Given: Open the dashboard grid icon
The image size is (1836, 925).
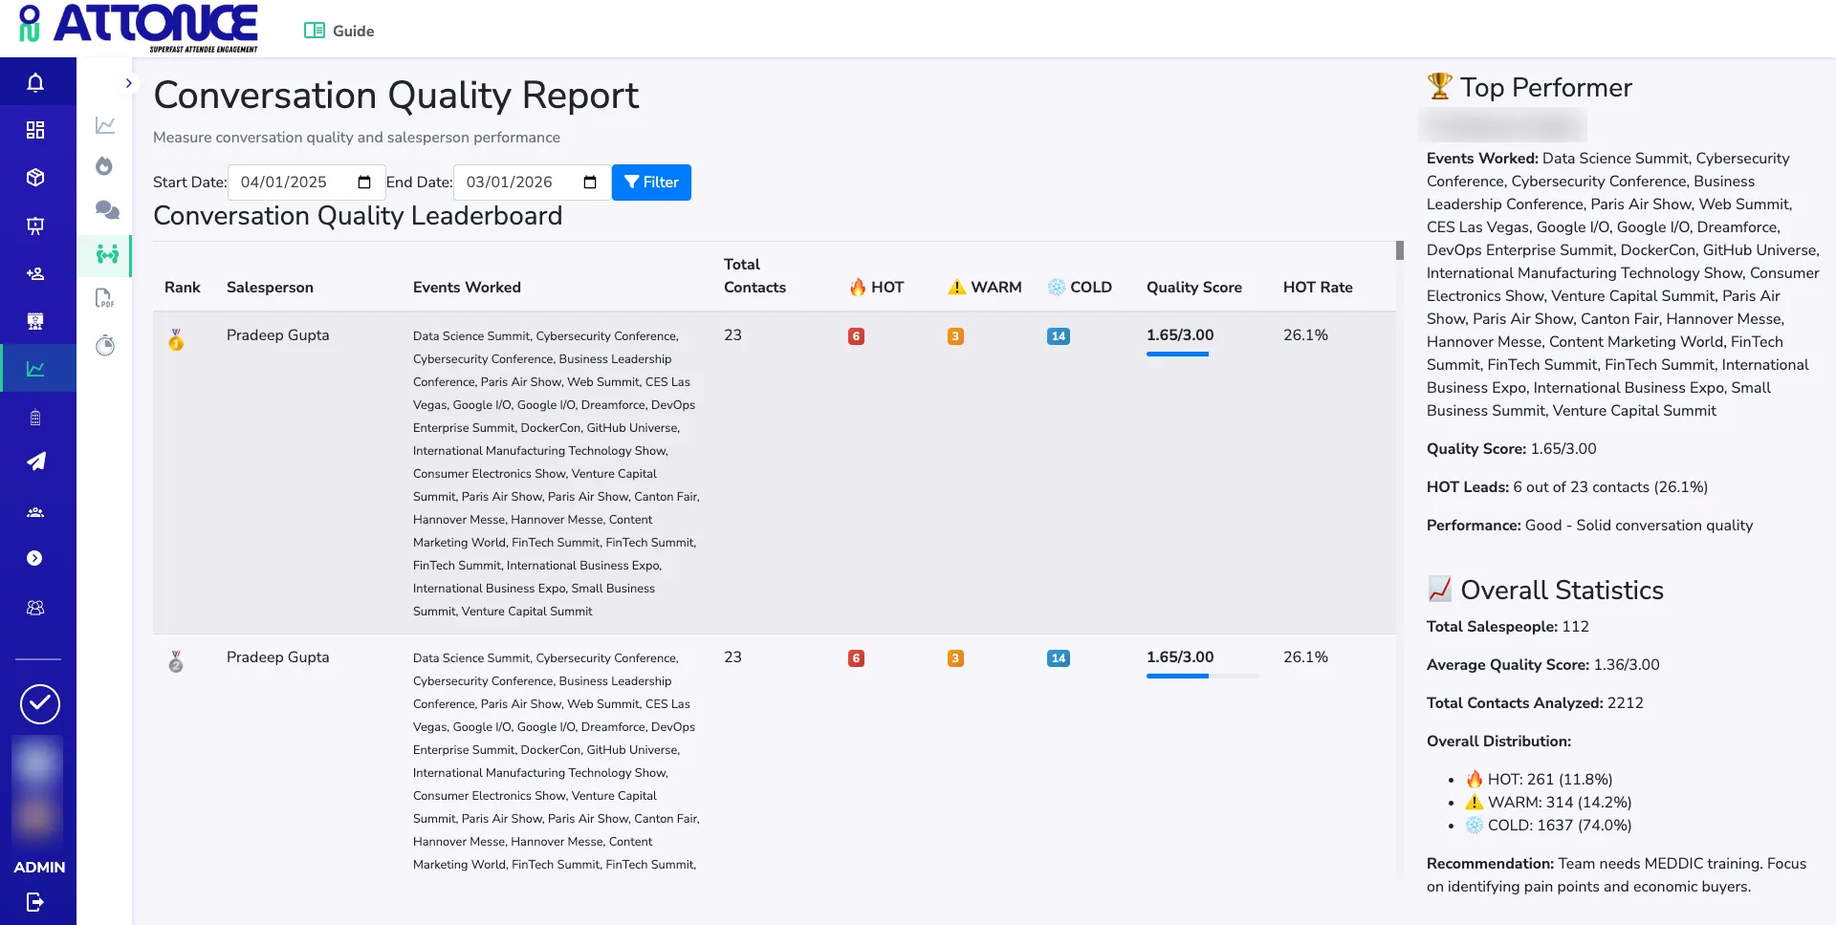Looking at the screenshot, I should click(x=35, y=130).
